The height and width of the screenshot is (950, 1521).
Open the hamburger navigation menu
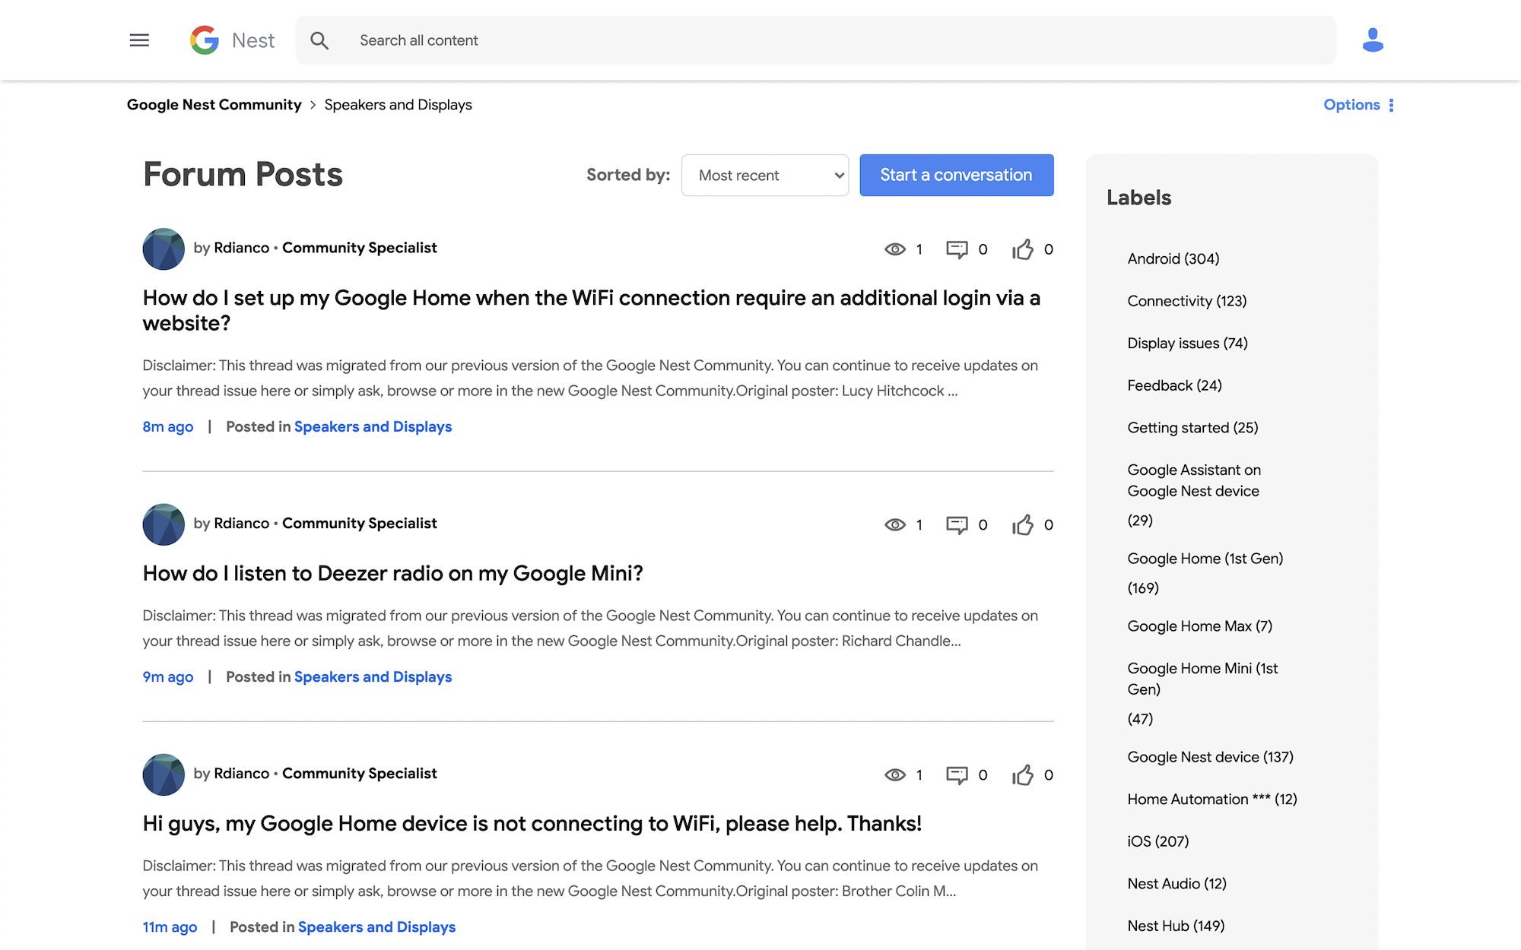tap(139, 40)
